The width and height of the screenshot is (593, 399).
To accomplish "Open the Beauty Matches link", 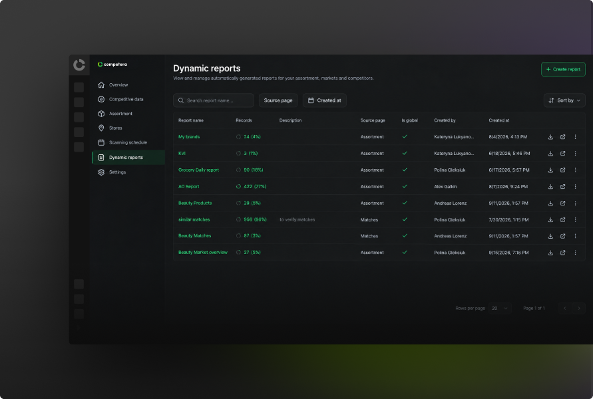I will (195, 236).
